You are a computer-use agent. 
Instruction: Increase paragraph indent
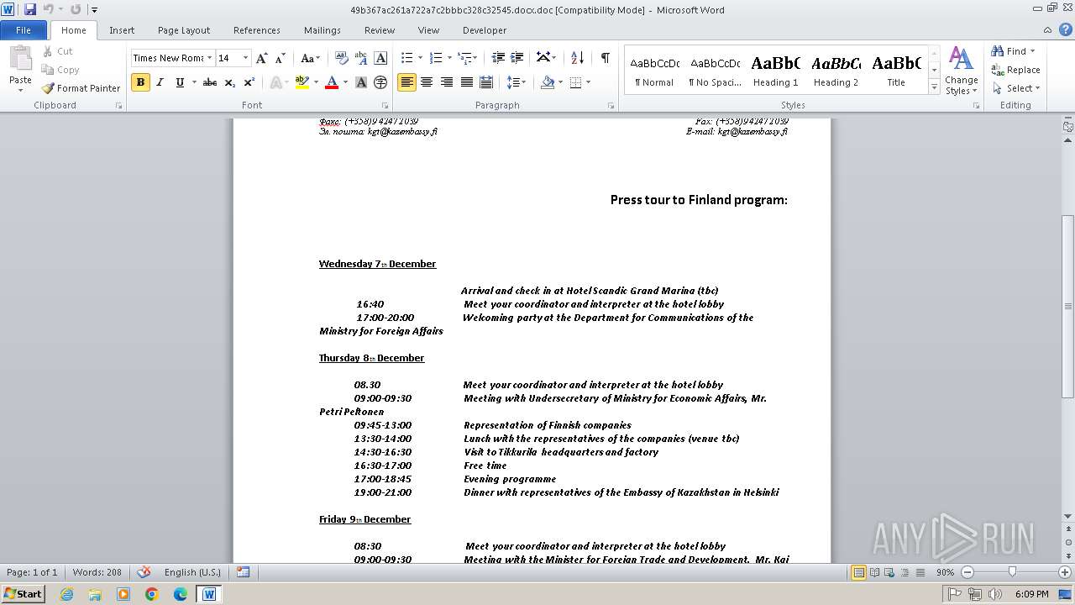pos(517,58)
